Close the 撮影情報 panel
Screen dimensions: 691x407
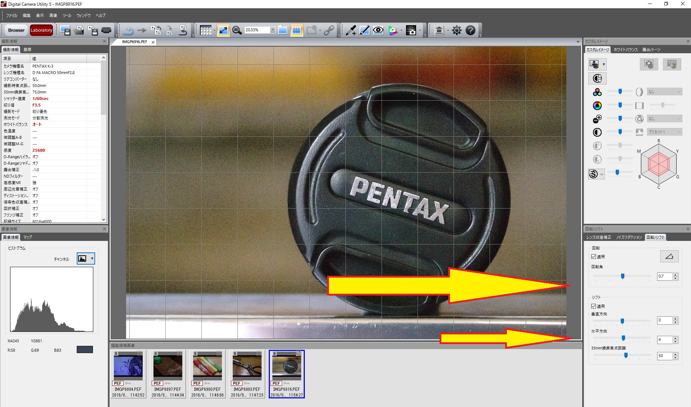104,41
